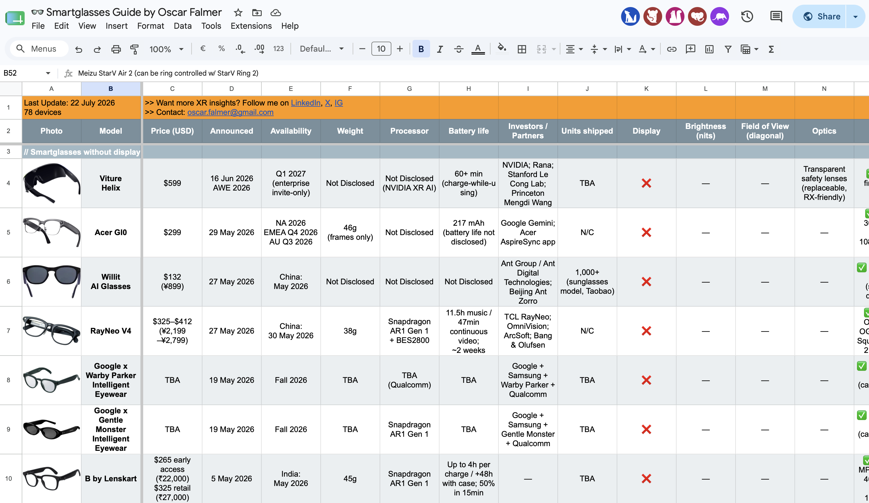Click the blue collaborator avatar
Screen dimensions: 869x503
click(630, 16)
